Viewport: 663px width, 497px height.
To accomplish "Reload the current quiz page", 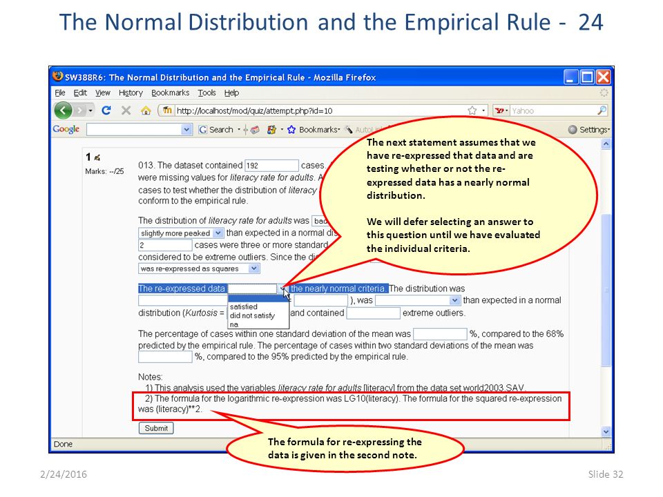I will click(x=106, y=110).
